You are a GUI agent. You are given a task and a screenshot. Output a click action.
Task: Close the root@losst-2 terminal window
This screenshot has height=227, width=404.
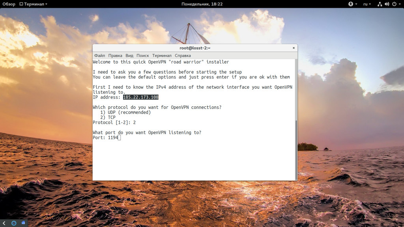pos(294,48)
